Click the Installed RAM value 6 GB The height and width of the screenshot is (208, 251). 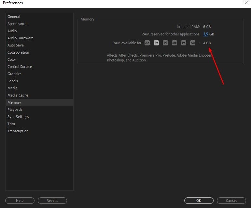coord(207,27)
